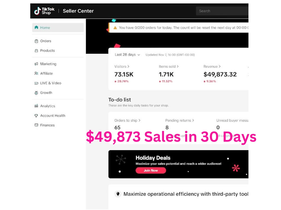Click the Analytics chart icon
The image size is (281, 210).
click(36, 106)
